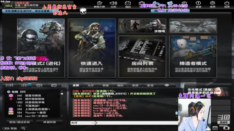The image size is (234, 131).
Task: Open the inventory briefcase icon
Action: (x=142, y=4)
